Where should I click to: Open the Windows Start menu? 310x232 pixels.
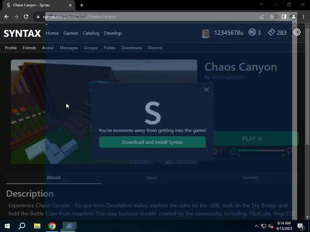pos(7,226)
